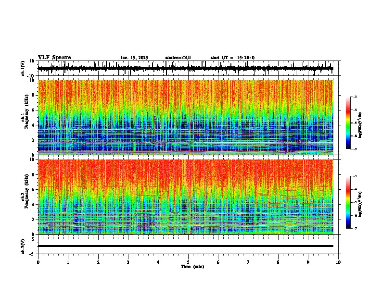
Task: Select the date text "Jan. 15, 2023"
Action: pyautogui.click(x=134, y=58)
